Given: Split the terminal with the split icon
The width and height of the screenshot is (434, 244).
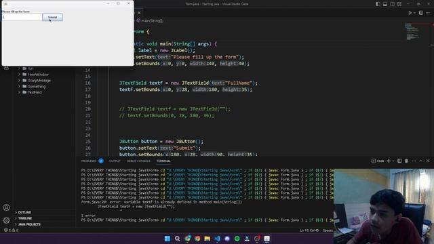Looking at the screenshot, I should coord(399,161).
